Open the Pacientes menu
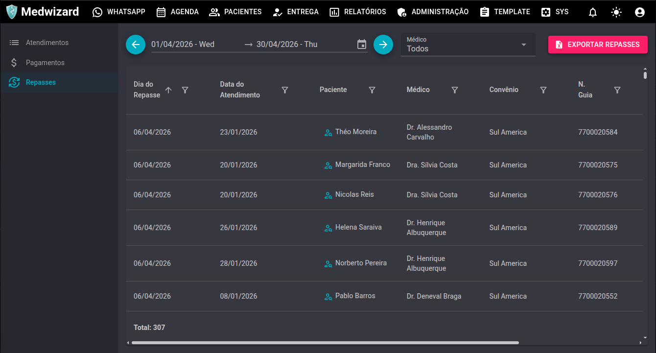 235,12
